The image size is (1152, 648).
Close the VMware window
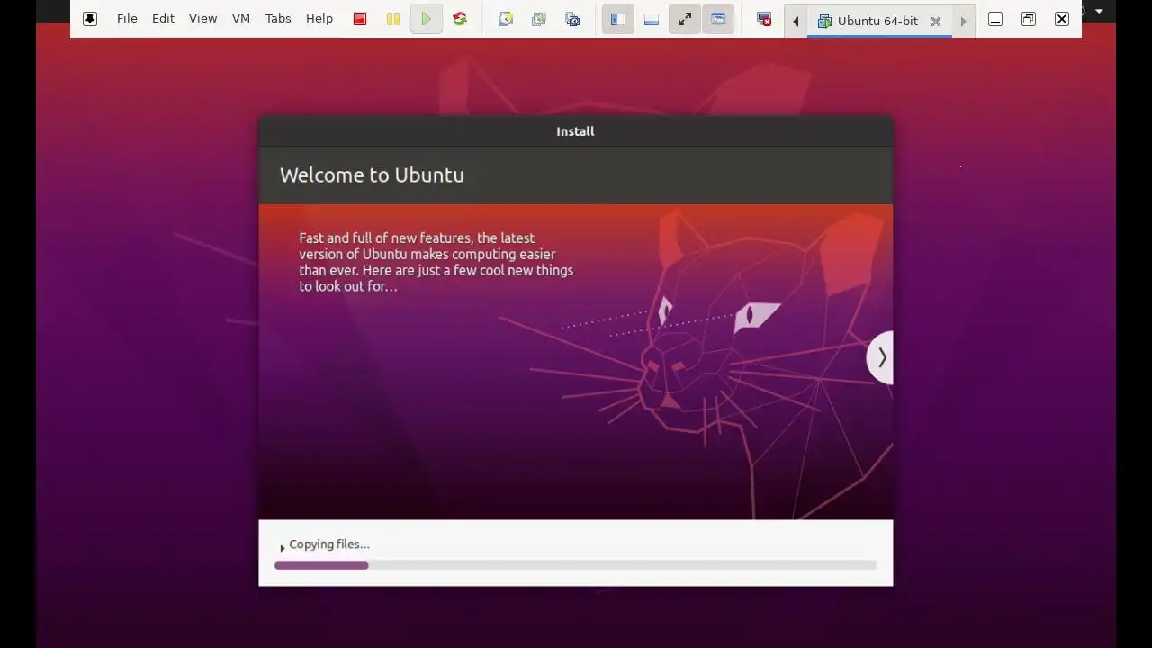(x=1062, y=19)
